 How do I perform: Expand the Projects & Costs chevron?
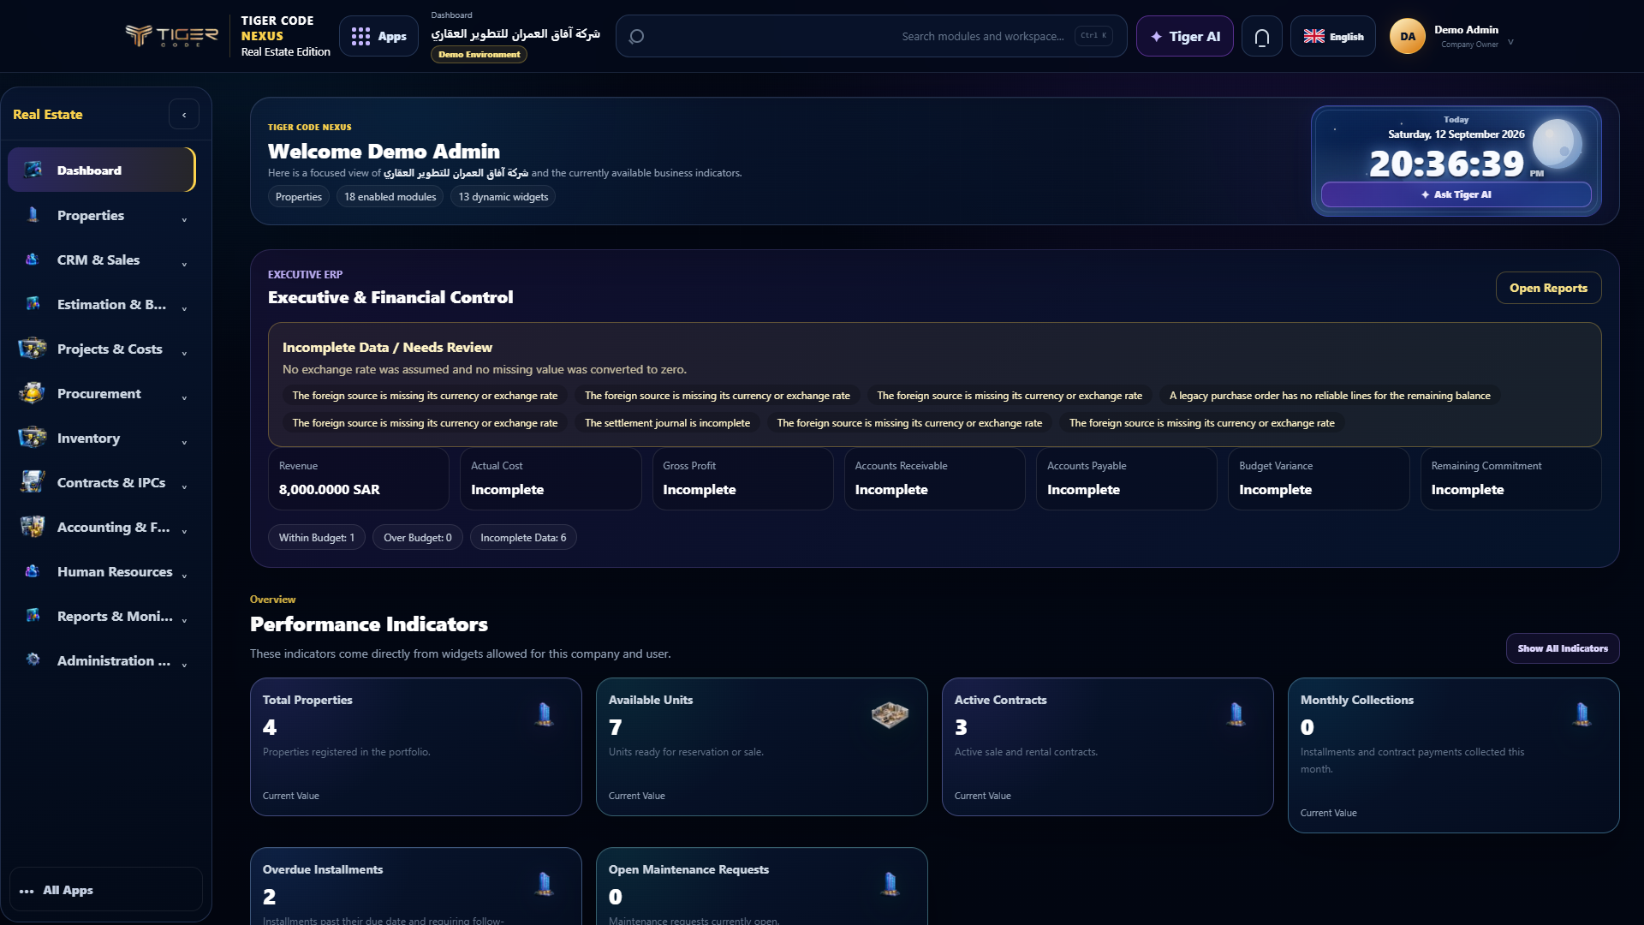point(184,354)
